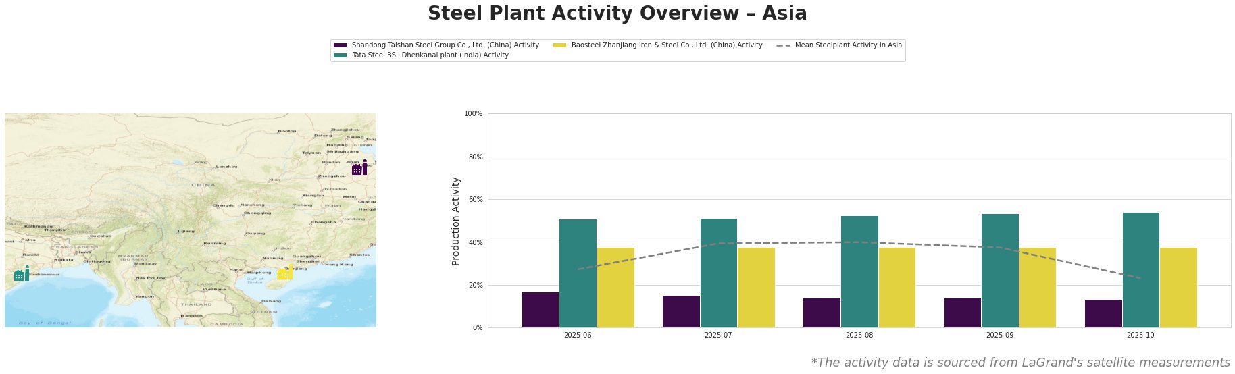Click the "Mean Steelplant Activity in Asia" legend label

(848, 45)
